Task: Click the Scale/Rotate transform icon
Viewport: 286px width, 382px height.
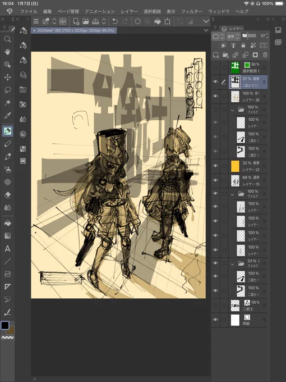Action: coord(167,21)
